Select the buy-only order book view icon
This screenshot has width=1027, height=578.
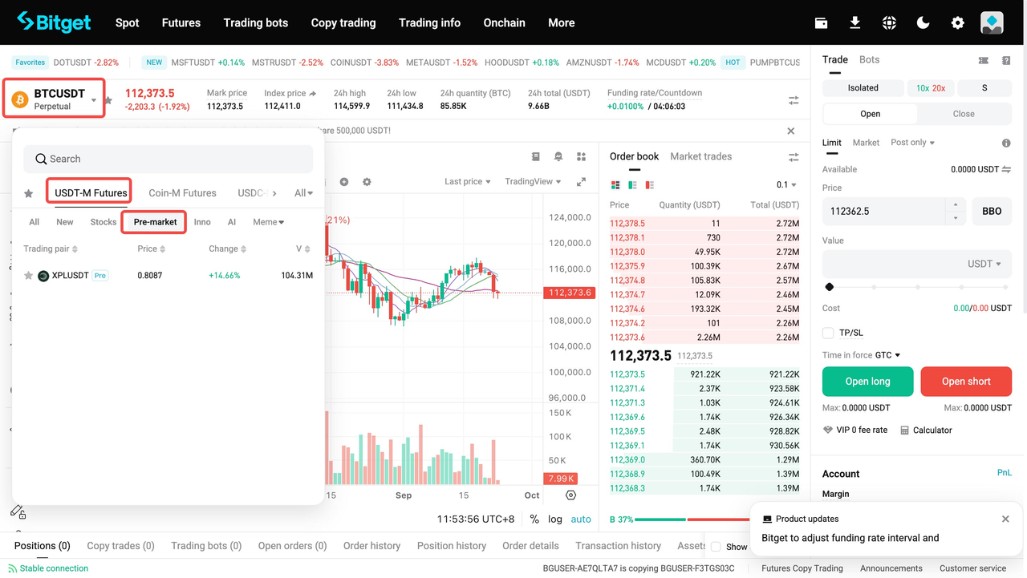[631, 184]
